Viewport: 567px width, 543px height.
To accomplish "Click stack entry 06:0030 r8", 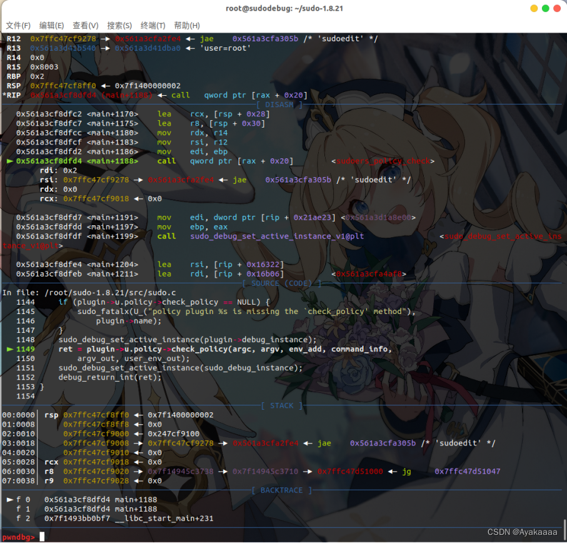I will [x=251, y=472].
